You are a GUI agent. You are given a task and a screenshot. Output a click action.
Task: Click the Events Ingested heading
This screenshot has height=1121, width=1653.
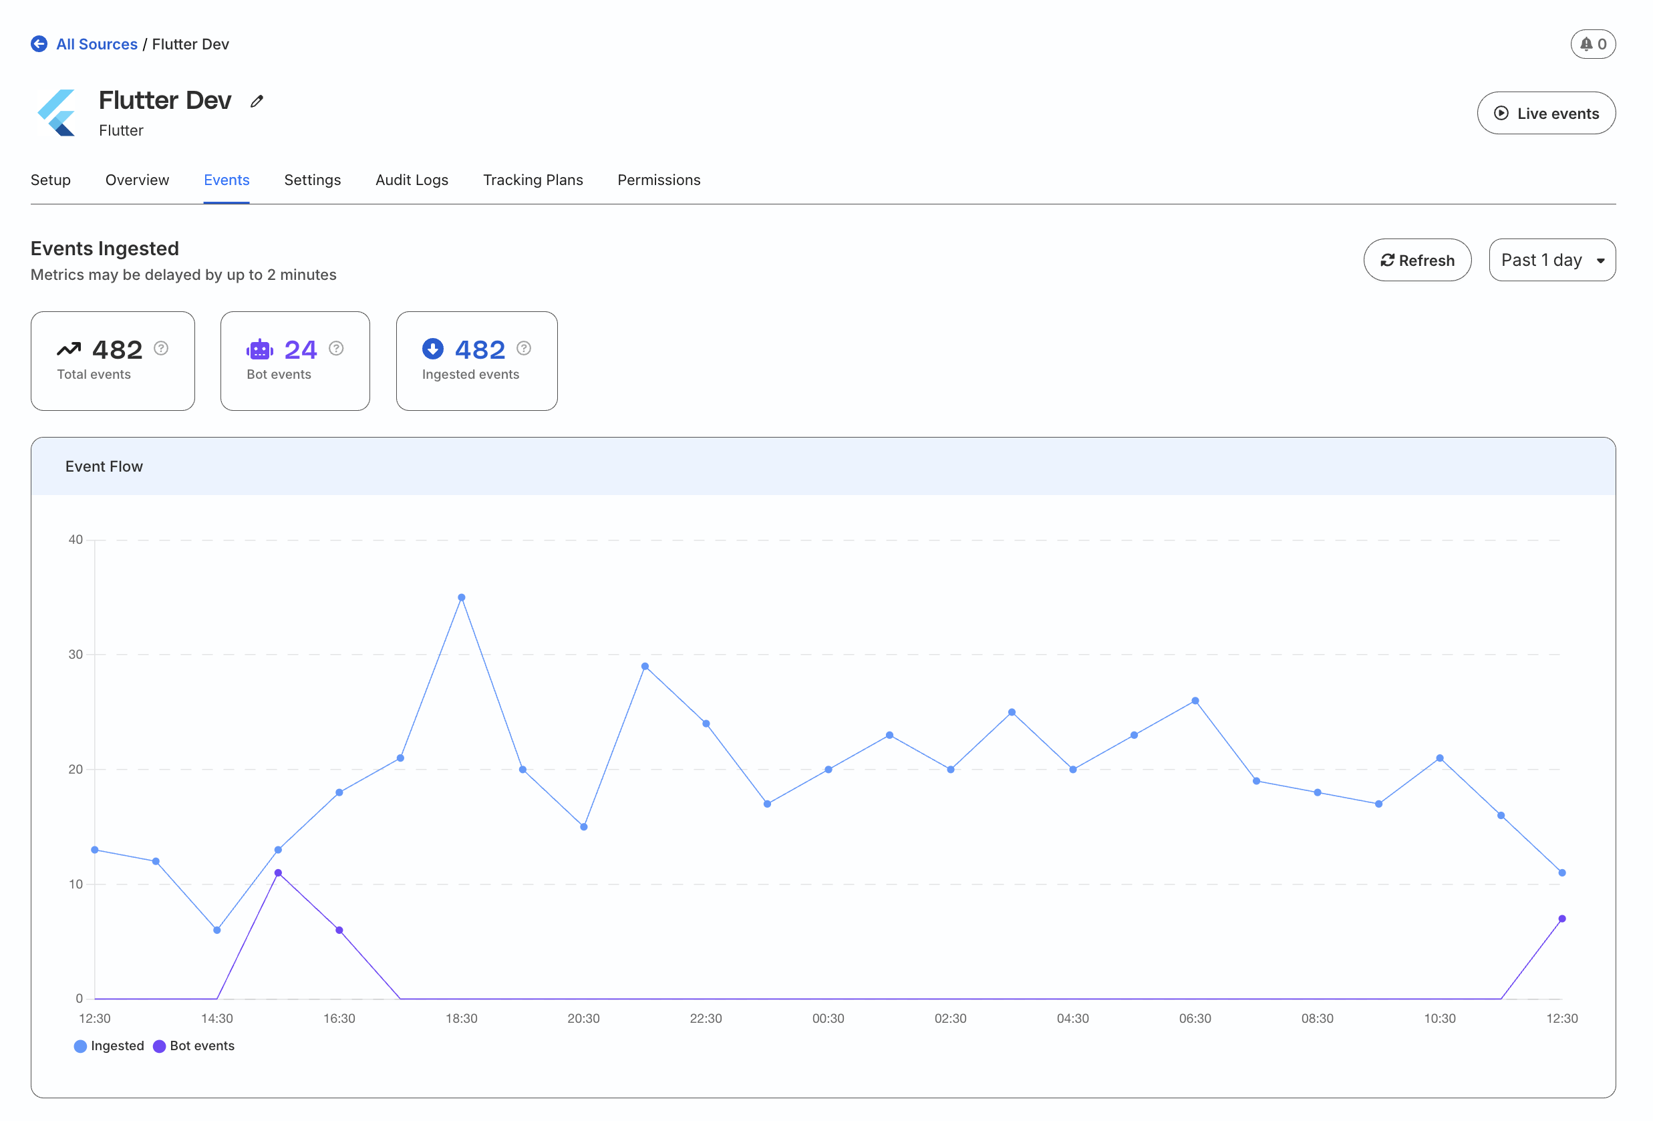coord(104,249)
